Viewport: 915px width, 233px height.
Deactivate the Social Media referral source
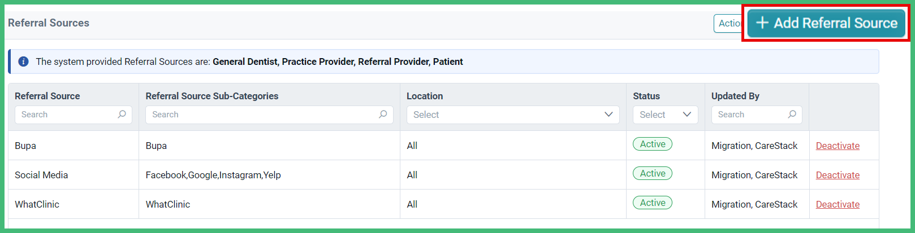coord(838,175)
